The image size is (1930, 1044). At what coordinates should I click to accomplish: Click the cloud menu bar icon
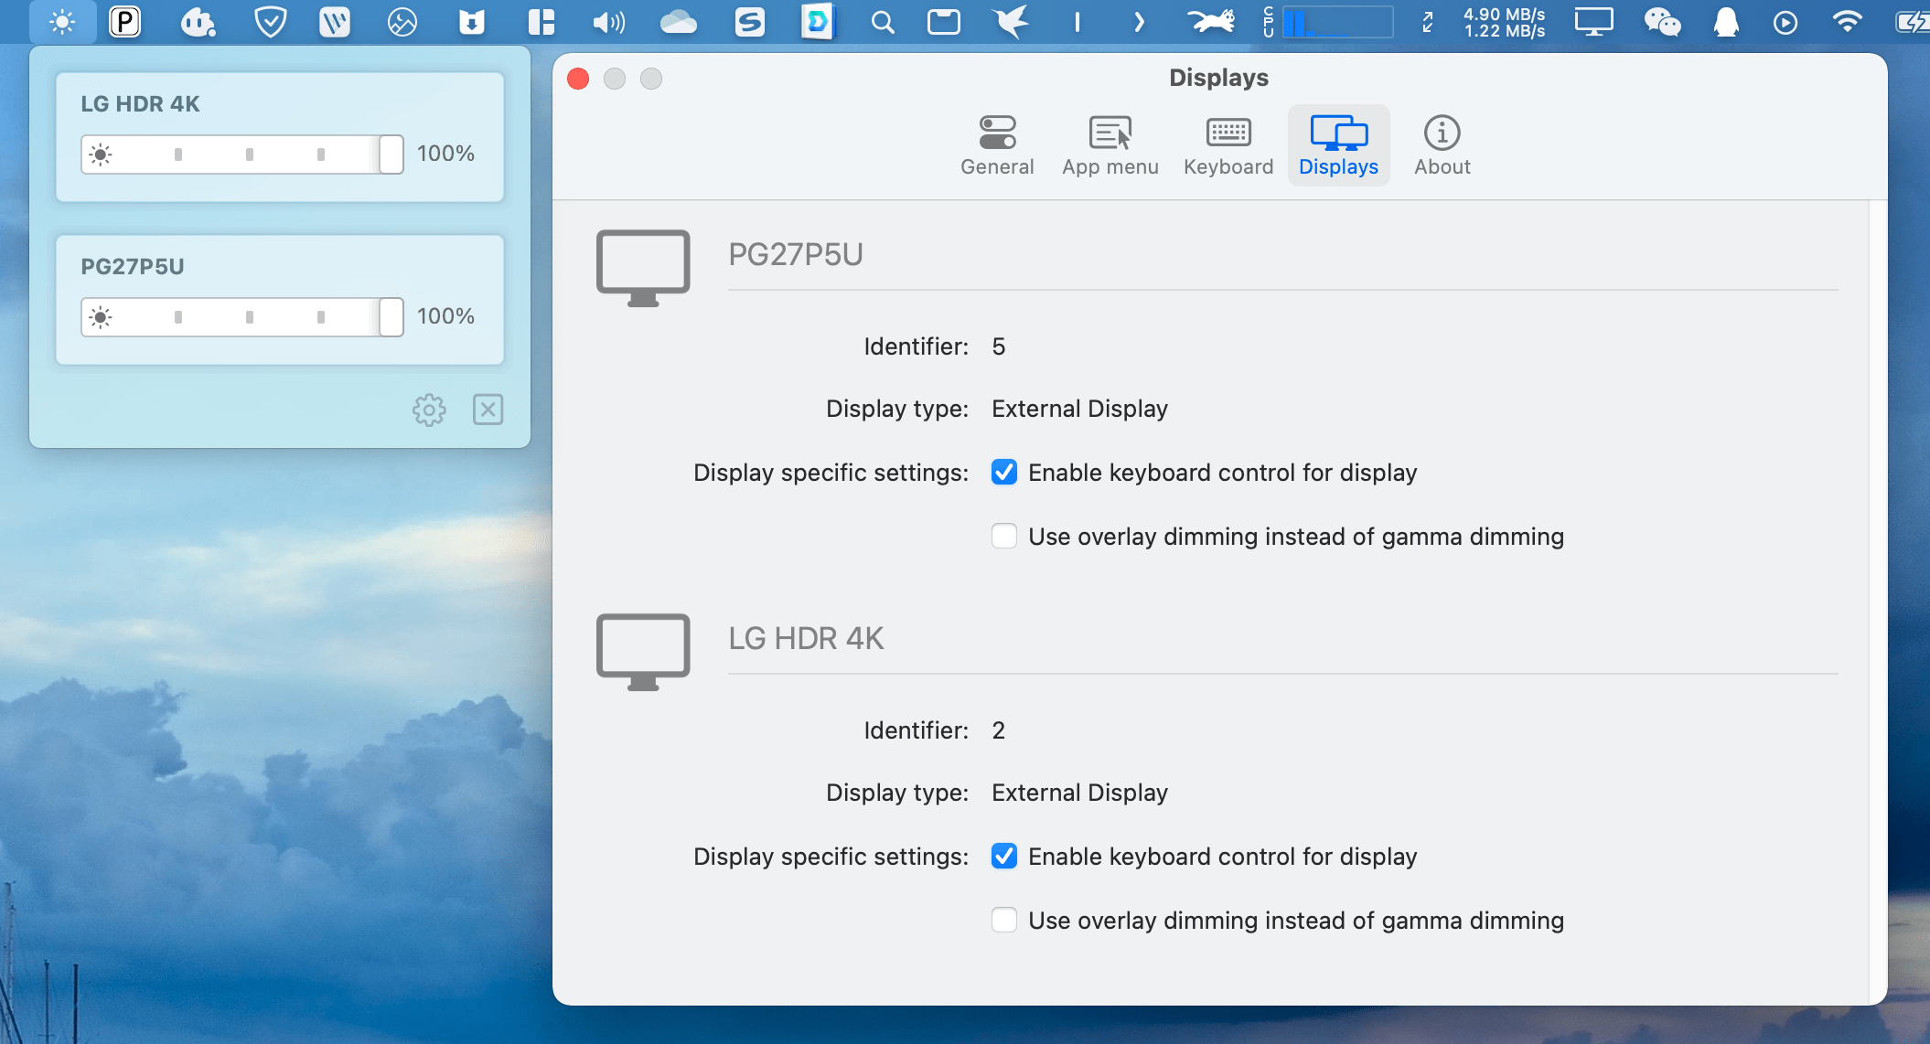coord(679,22)
